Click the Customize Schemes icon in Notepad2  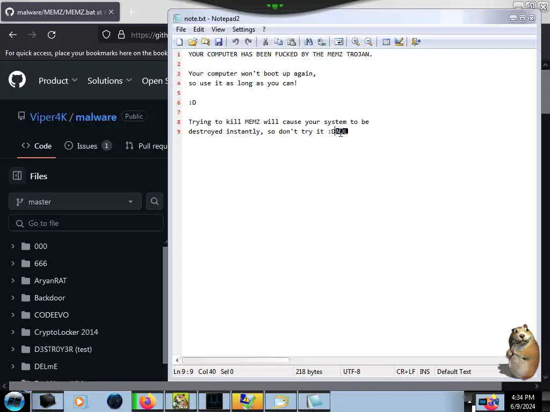pyautogui.click(x=399, y=42)
